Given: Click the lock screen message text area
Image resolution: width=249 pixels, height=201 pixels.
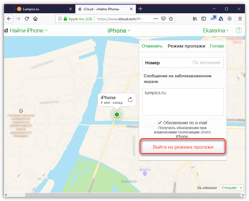Looking at the screenshot, I should tap(183, 102).
